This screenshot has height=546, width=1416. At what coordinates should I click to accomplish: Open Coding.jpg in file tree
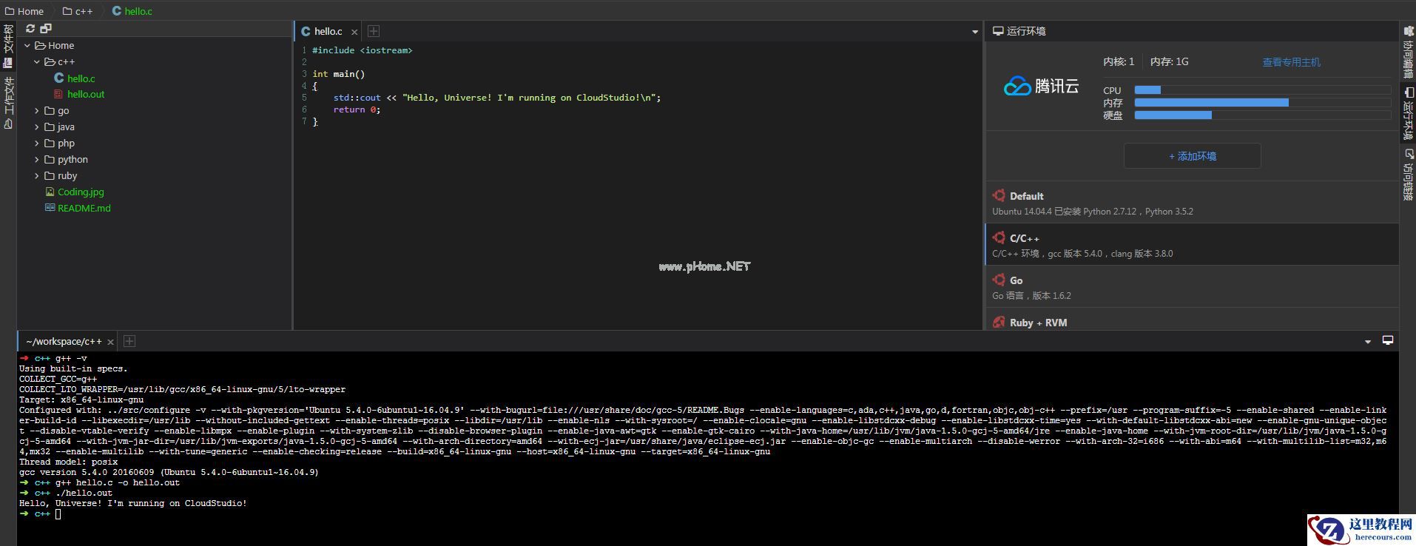pyautogui.click(x=81, y=192)
